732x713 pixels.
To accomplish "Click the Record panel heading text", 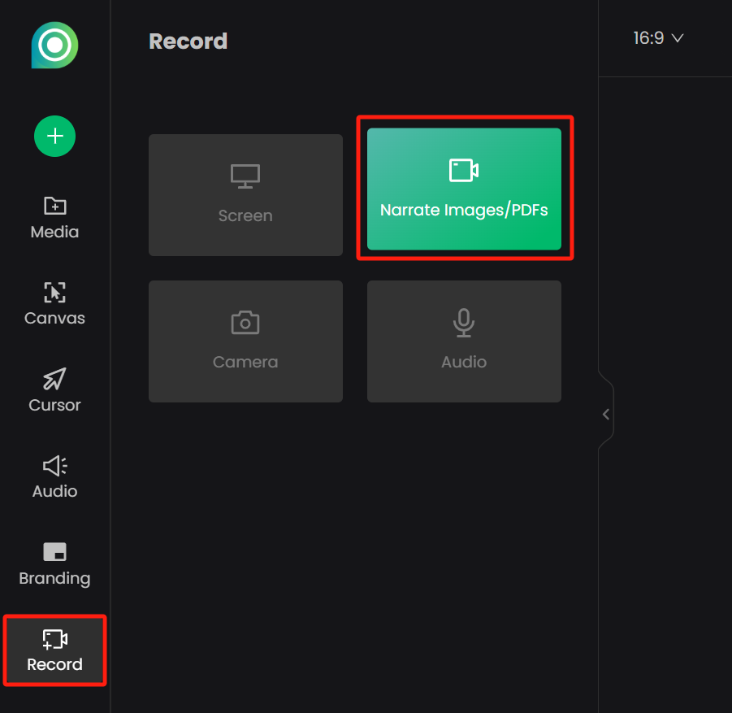I will [x=188, y=41].
